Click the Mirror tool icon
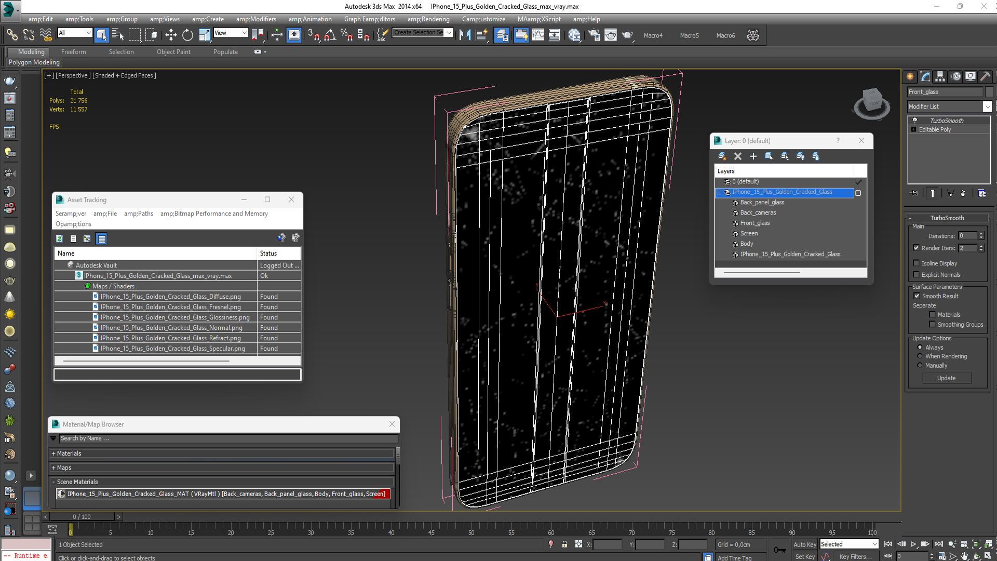Viewport: 997px width, 561px height. pyautogui.click(x=465, y=35)
